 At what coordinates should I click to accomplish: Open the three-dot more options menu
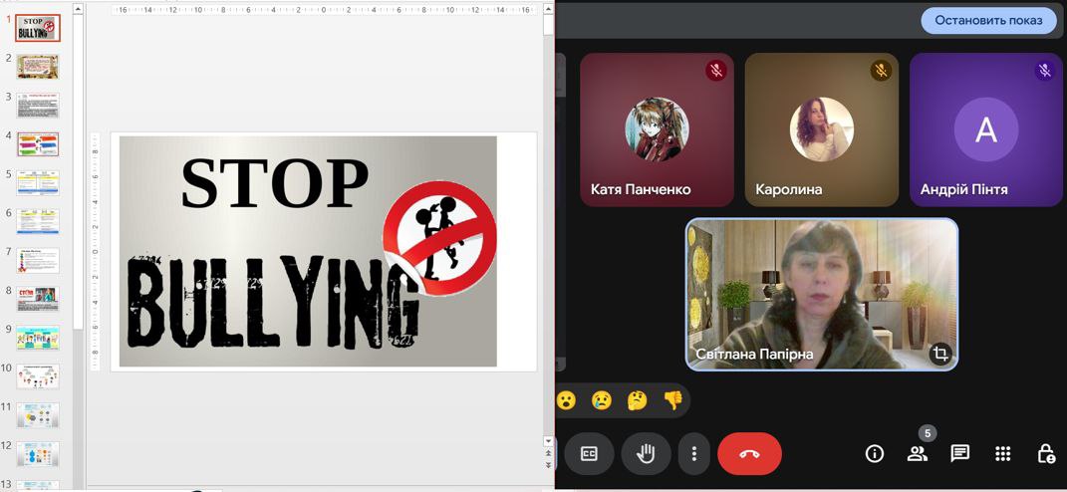[x=693, y=454]
